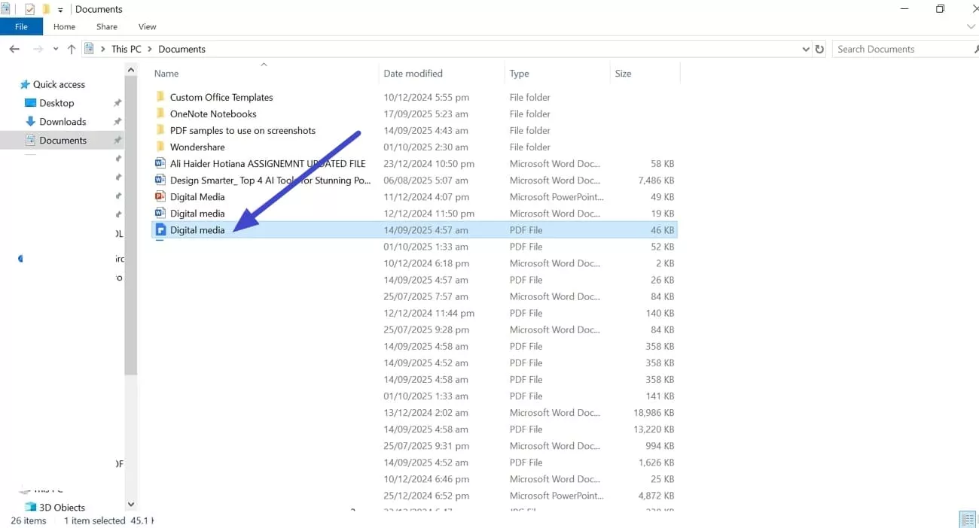Image resolution: width=979 pixels, height=528 pixels.
Task: Click the navigation pane scrollbar down arrow
Action: coord(131,504)
